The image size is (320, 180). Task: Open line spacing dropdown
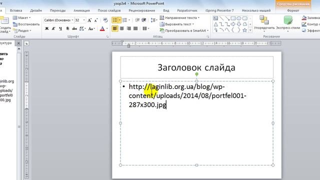point(153,20)
